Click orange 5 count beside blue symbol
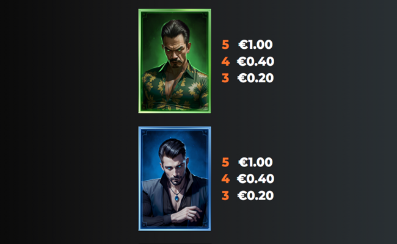This screenshot has height=244, width=397. click(225, 162)
